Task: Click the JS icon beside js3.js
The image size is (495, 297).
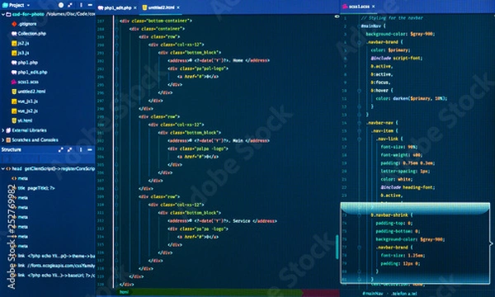Action: (x=14, y=53)
